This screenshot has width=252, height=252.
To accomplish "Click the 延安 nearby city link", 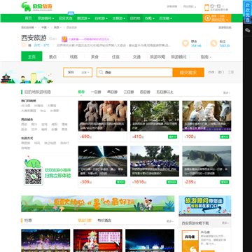I will (24, 129).
